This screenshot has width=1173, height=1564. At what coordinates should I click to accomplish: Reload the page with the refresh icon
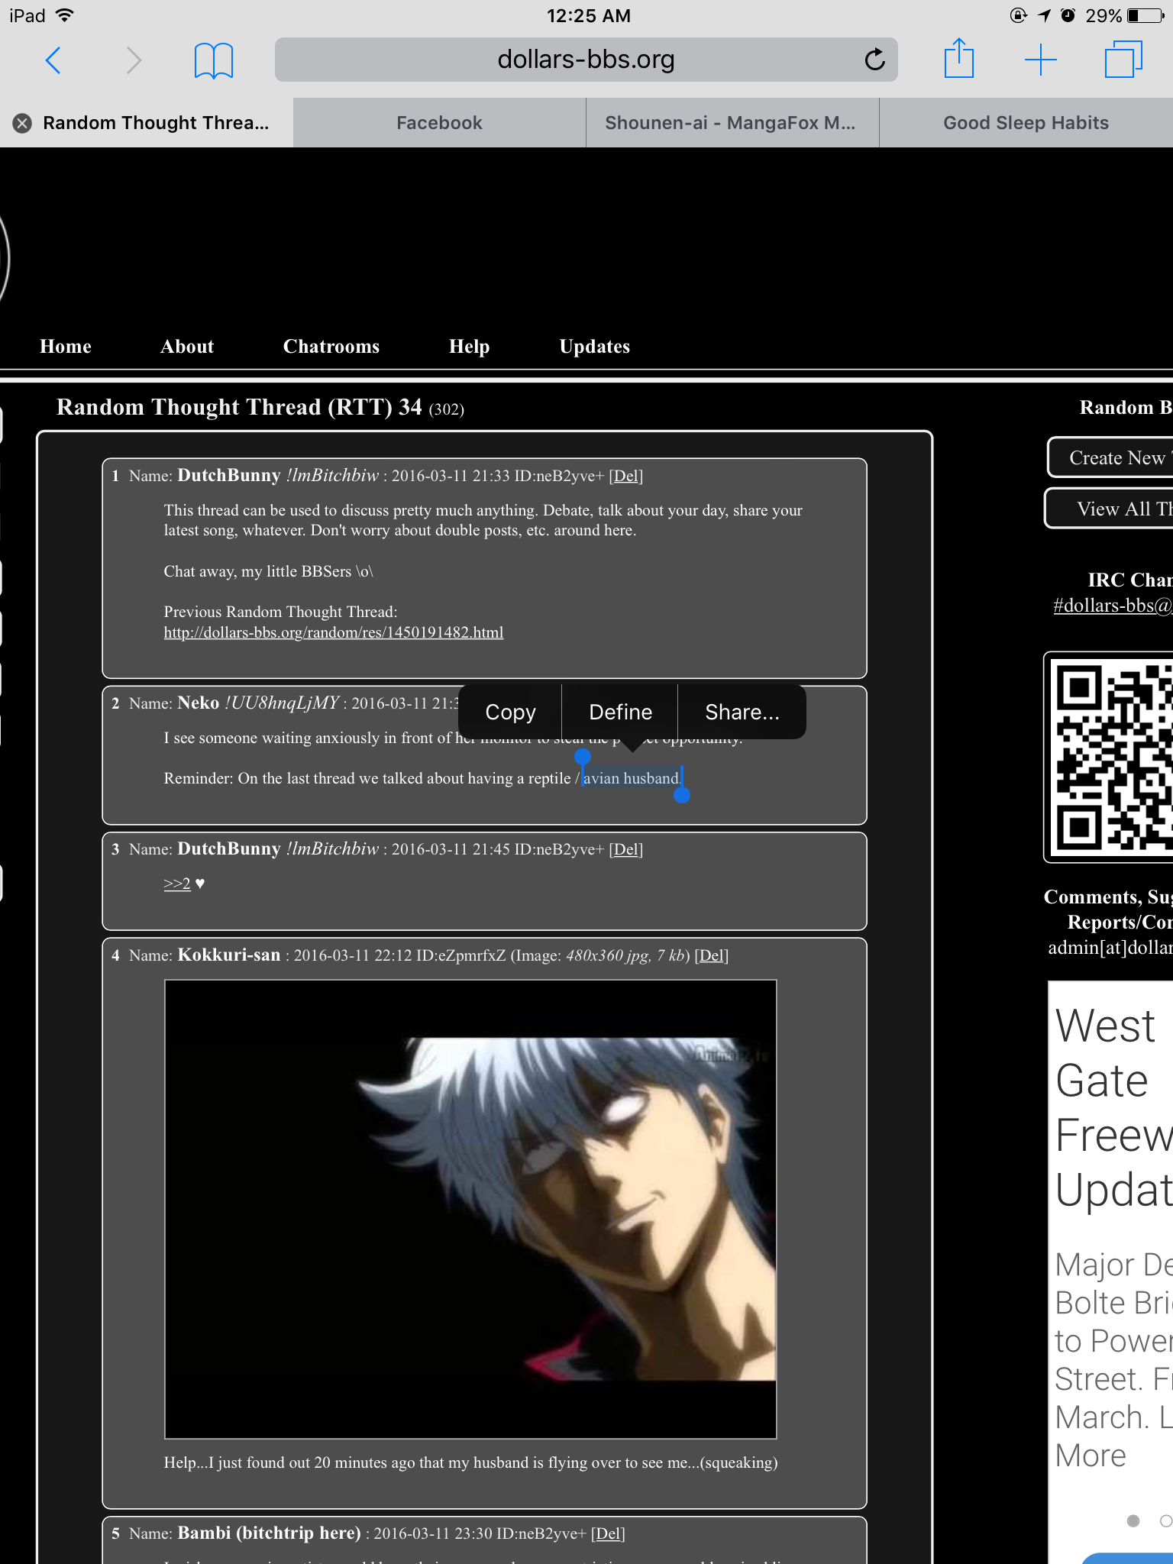coord(874,59)
